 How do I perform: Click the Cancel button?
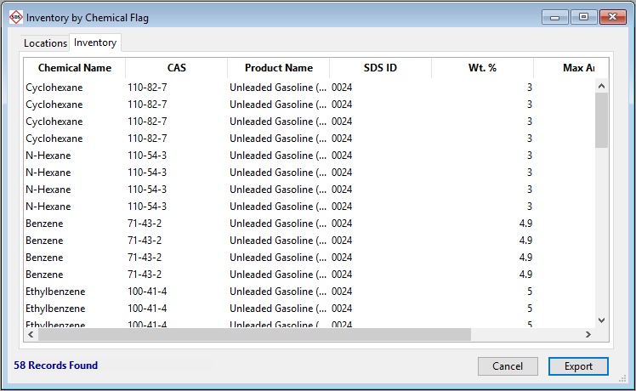tap(508, 366)
